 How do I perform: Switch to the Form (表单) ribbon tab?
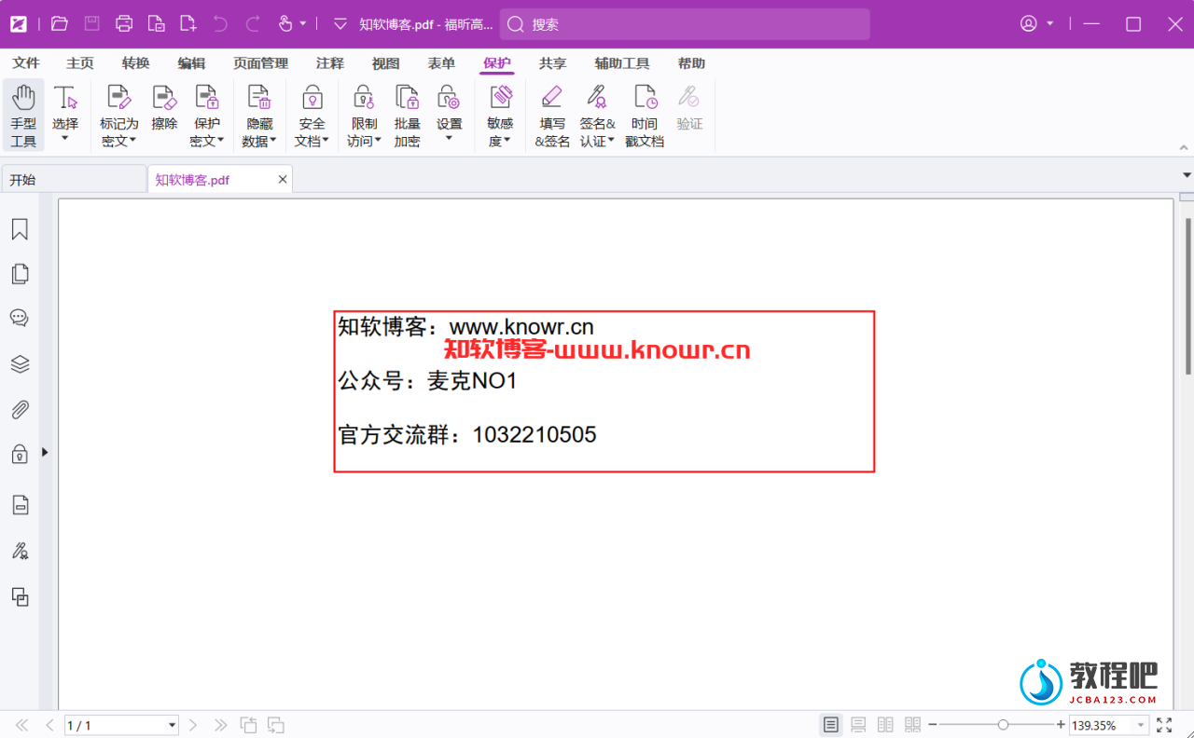click(441, 63)
